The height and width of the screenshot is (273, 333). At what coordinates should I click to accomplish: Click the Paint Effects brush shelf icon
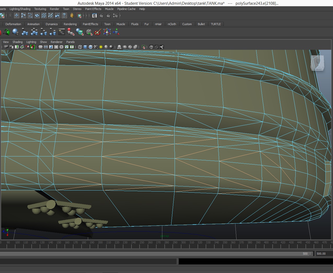tap(98, 32)
